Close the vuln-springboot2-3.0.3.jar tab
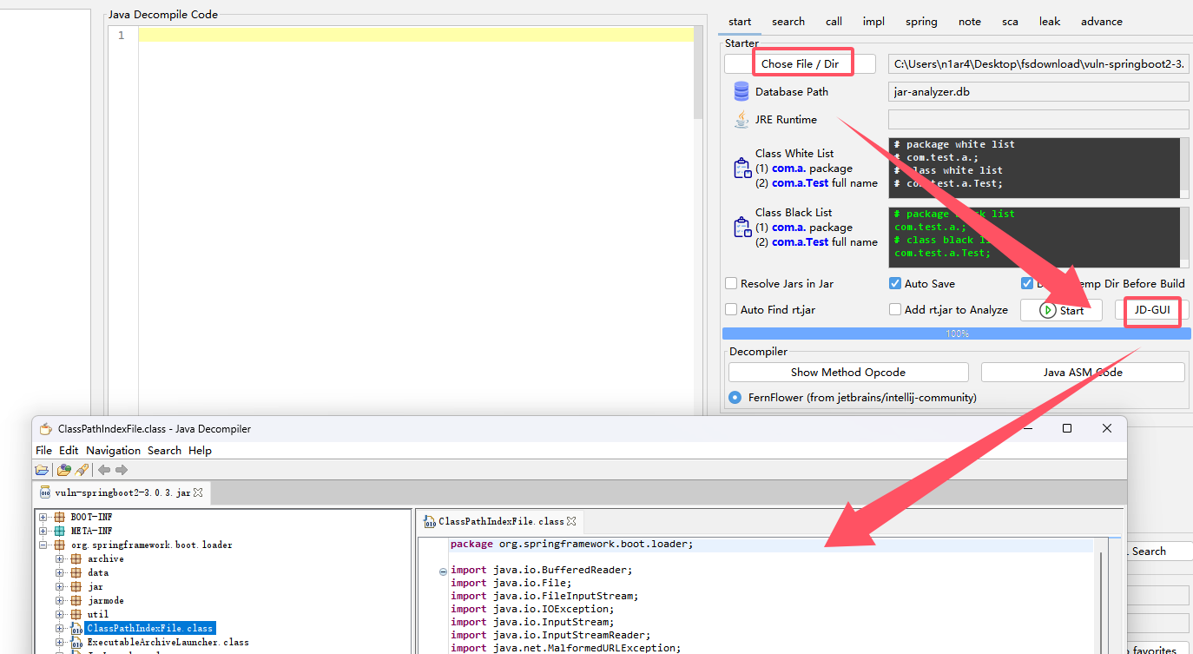The width and height of the screenshot is (1193, 654). (198, 492)
